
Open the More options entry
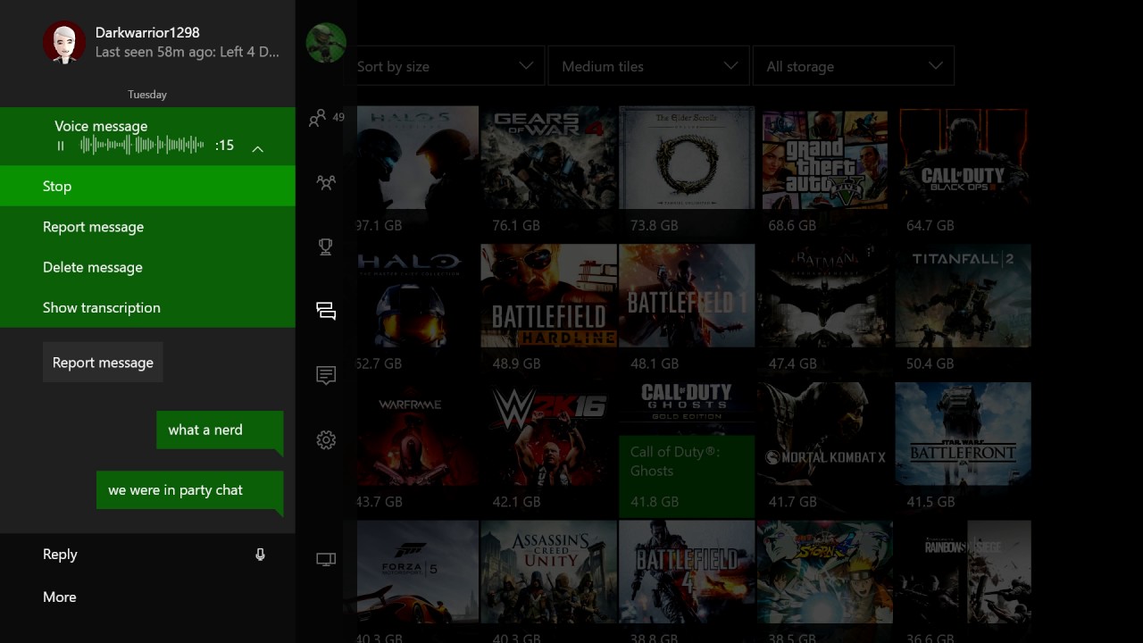(59, 597)
